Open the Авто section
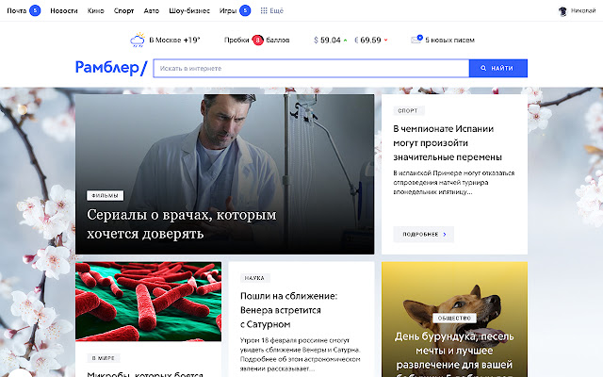Viewport: 603px width, 377px height. point(151,10)
